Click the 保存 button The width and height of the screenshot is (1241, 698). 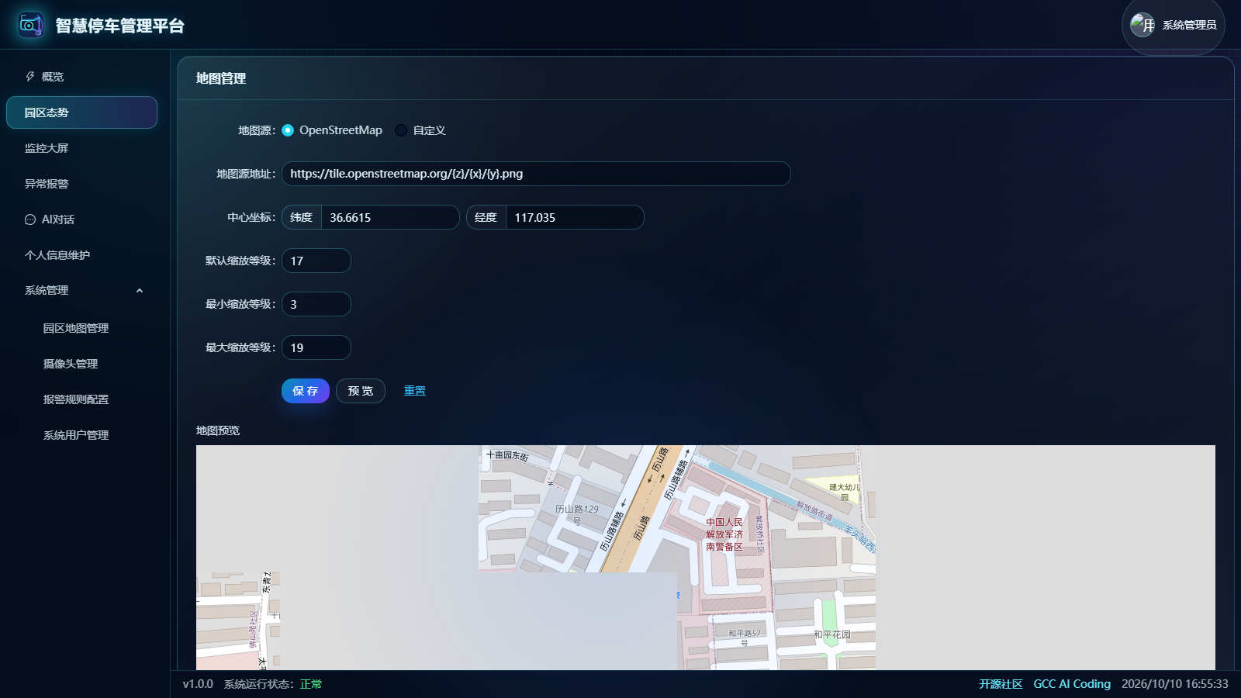click(x=306, y=391)
